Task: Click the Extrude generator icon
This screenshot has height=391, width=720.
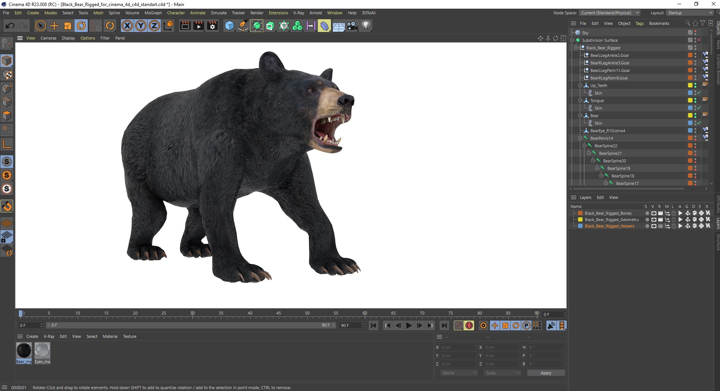Action: tap(270, 26)
